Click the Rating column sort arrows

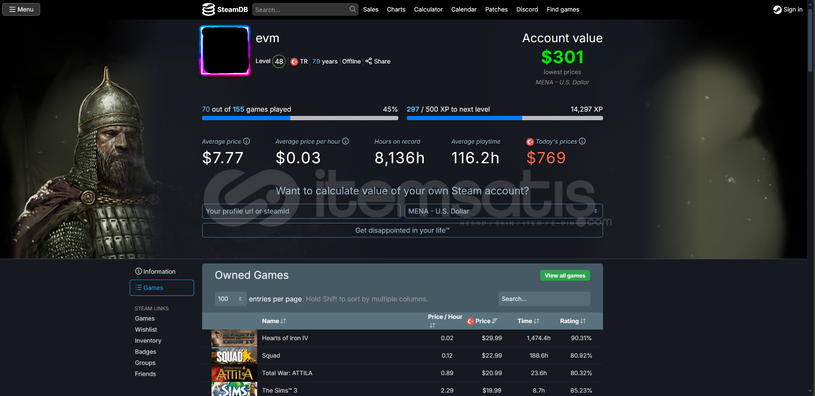[x=583, y=321]
